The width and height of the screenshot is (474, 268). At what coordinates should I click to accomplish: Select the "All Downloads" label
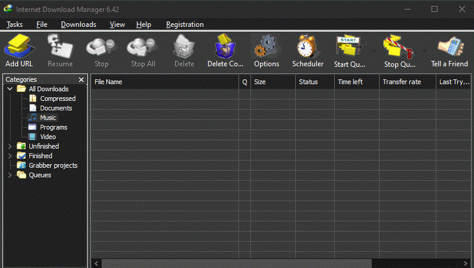[48, 89]
